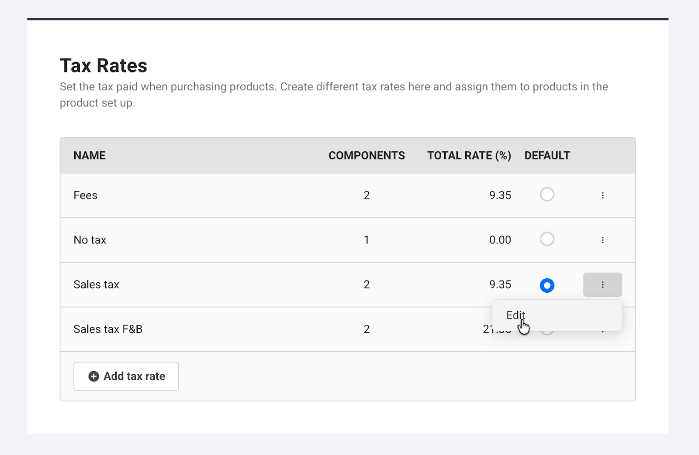
Task: Select the Fees tax rate name
Action: pyautogui.click(x=86, y=195)
